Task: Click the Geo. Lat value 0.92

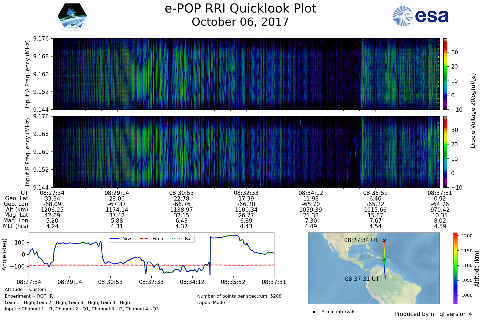Action: pyautogui.click(x=440, y=199)
